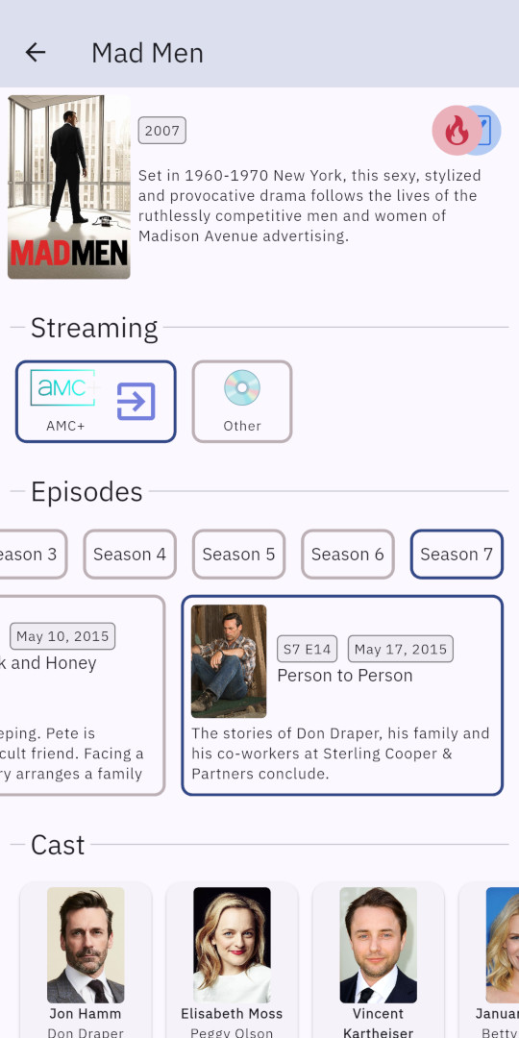This screenshot has width=519, height=1038.
Task: Switch to Season 4 episodes
Action: click(x=130, y=555)
